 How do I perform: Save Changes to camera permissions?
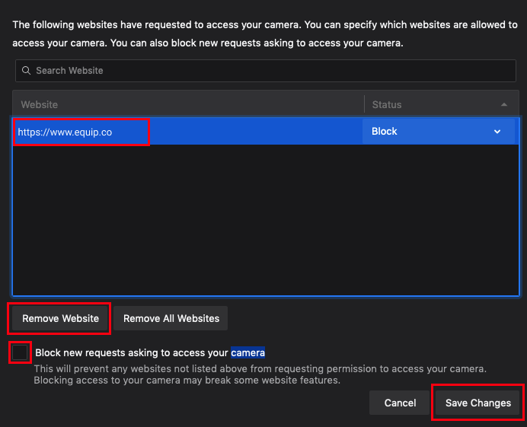coord(477,403)
